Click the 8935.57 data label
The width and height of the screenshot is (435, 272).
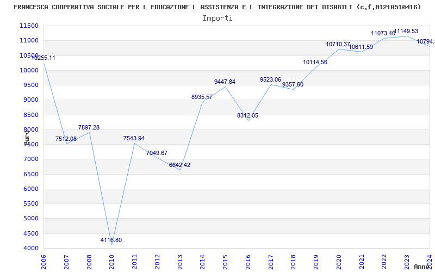tap(202, 97)
